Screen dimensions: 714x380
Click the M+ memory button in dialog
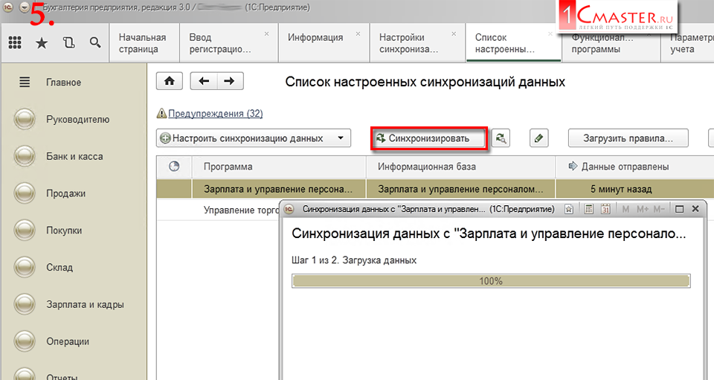click(x=643, y=209)
